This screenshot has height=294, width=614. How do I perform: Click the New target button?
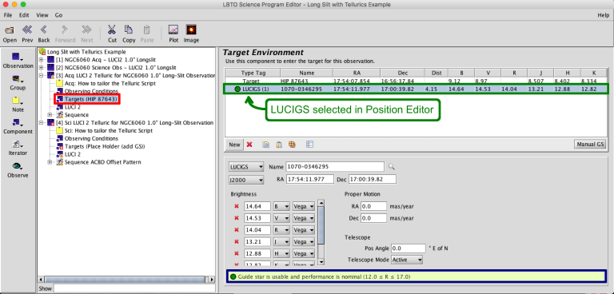tap(234, 145)
